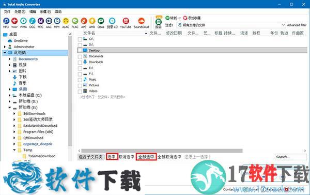Tick the Pictures row checkbox
This screenshot has height=195, width=310.
pos(80,86)
